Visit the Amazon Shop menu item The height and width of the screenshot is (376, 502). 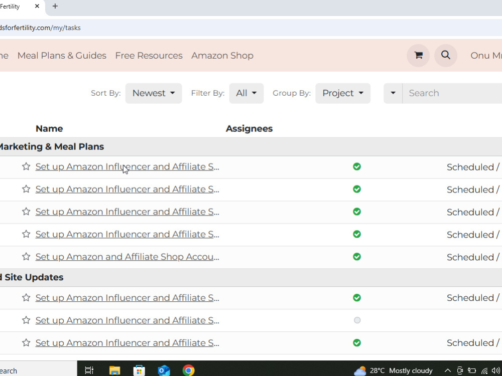point(222,56)
